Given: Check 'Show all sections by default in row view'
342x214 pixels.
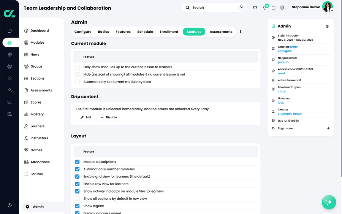Looking at the screenshot, I should (77, 199).
